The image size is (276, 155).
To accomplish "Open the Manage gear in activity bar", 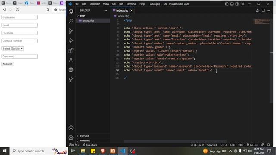I will coord(71,138).
